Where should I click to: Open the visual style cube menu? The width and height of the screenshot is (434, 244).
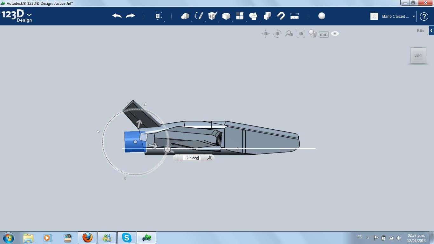pyautogui.click(x=313, y=34)
